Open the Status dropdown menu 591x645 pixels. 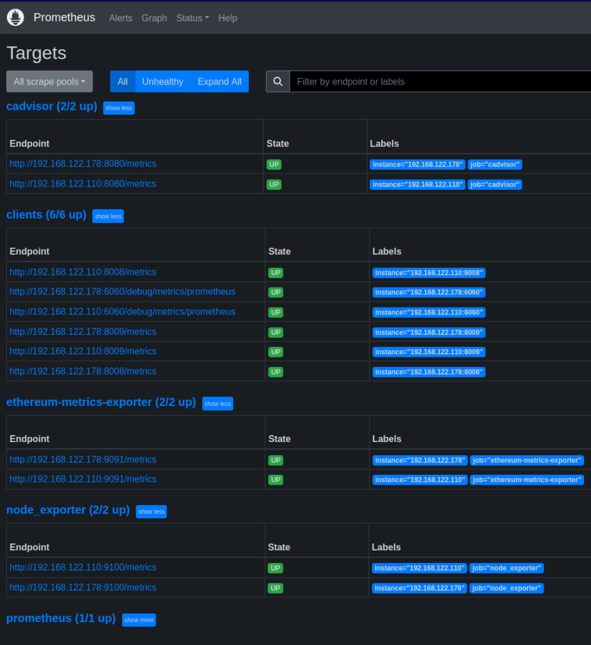(192, 18)
